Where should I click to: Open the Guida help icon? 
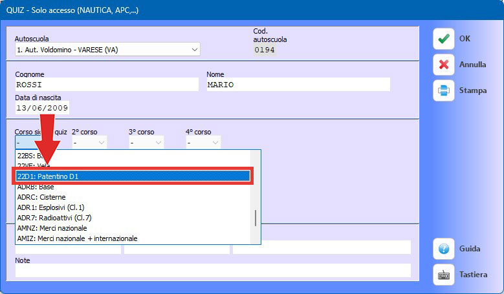click(x=444, y=249)
